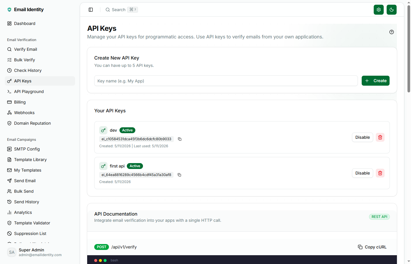This screenshot has width=411, height=264.
Task: Copy cURL for the verify endpoint
Action: click(x=372, y=247)
